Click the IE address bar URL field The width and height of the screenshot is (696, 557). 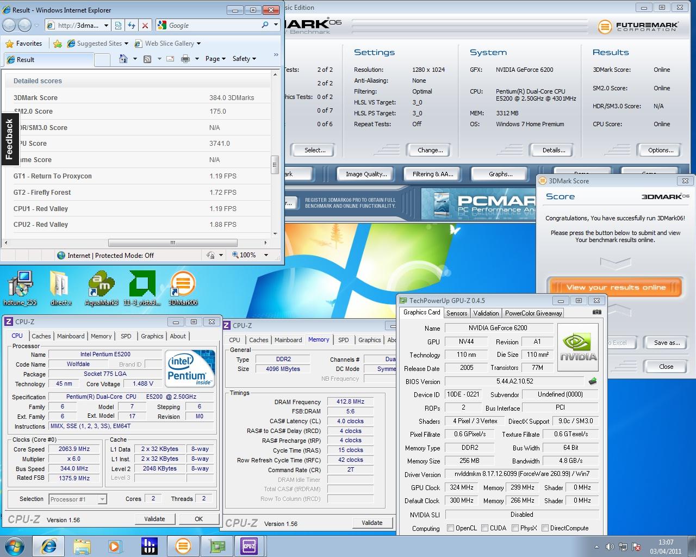point(78,25)
